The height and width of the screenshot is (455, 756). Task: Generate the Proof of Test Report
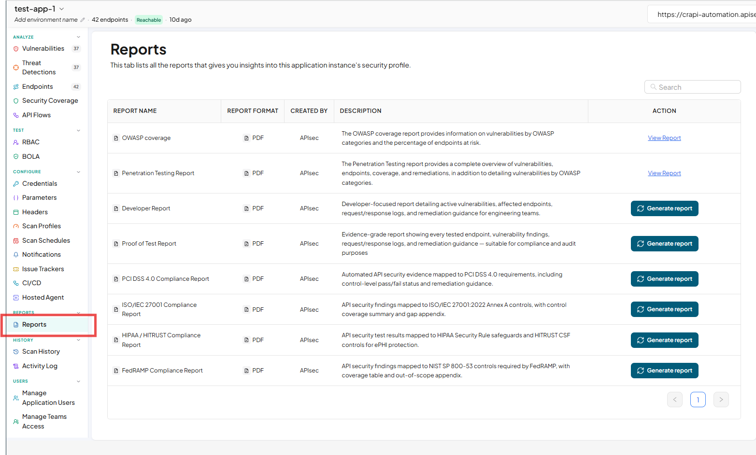point(664,244)
